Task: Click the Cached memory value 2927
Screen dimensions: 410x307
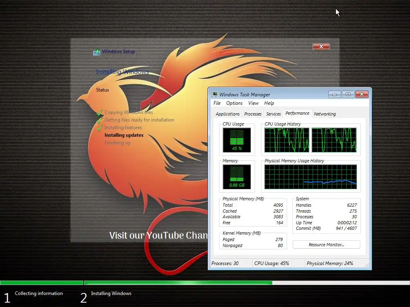Action: (278, 211)
